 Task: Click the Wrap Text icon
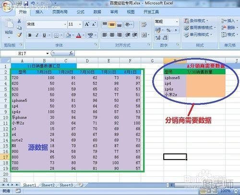144,24
